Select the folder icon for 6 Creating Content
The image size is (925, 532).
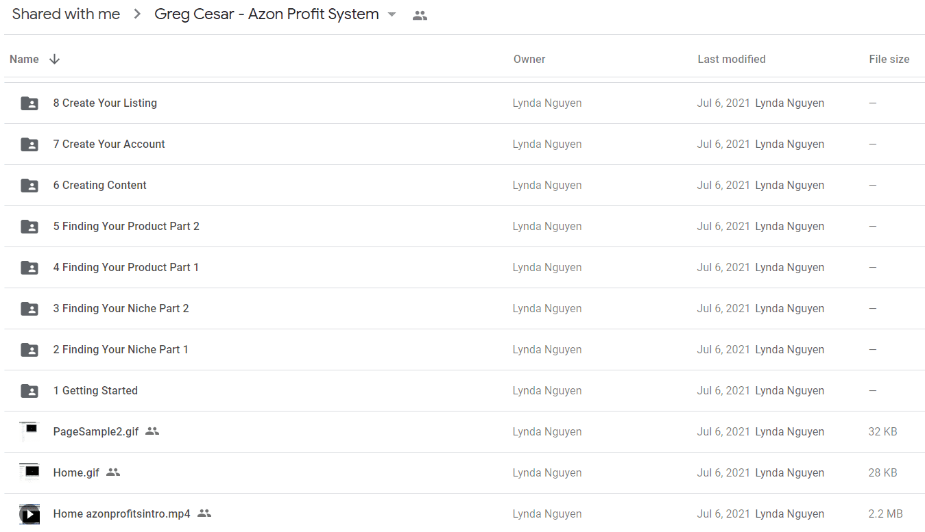point(29,186)
